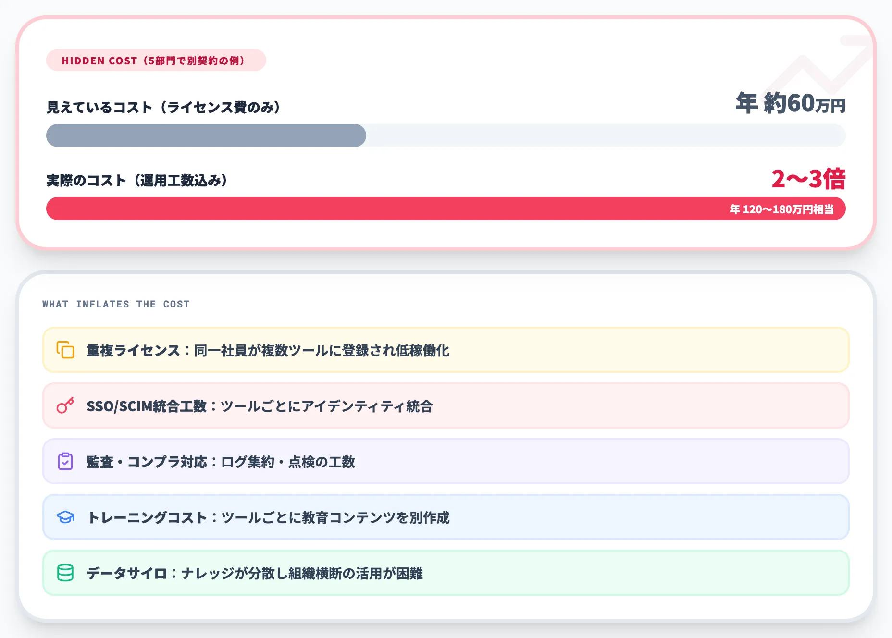Select the 重複ライセンス row
The width and height of the screenshot is (892, 638).
coord(446,350)
